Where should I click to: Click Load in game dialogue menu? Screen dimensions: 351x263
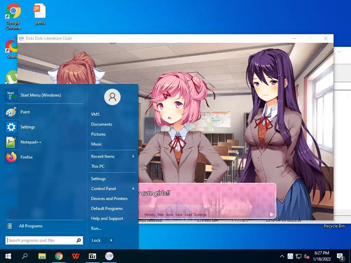[x=188, y=214]
